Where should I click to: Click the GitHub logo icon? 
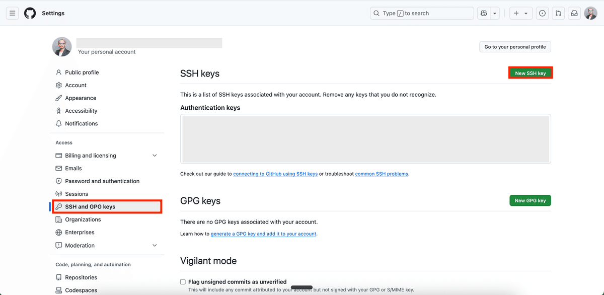point(30,13)
